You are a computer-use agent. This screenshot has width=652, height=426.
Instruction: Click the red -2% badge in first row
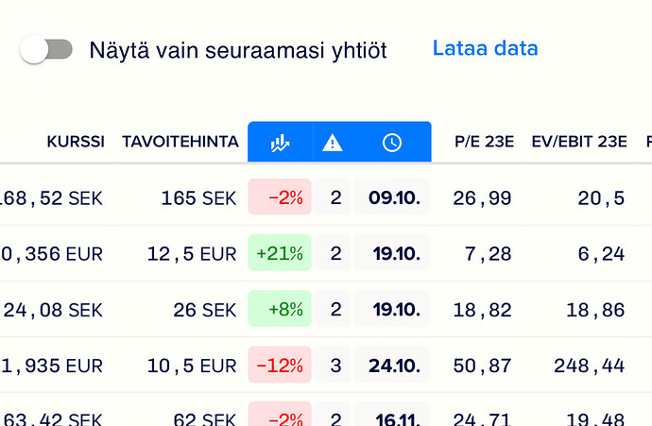[x=280, y=197]
